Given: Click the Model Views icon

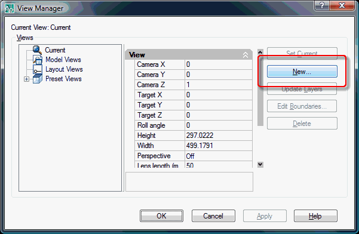Looking at the screenshot, I should tap(37, 60).
